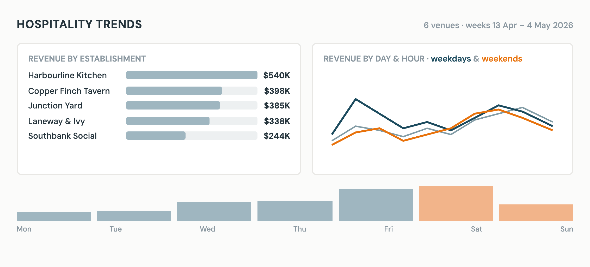Screen dimensions: 590x267
Task: Click the REVENUE BY ESTABLISHMENT heading
Action: tap(87, 59)
